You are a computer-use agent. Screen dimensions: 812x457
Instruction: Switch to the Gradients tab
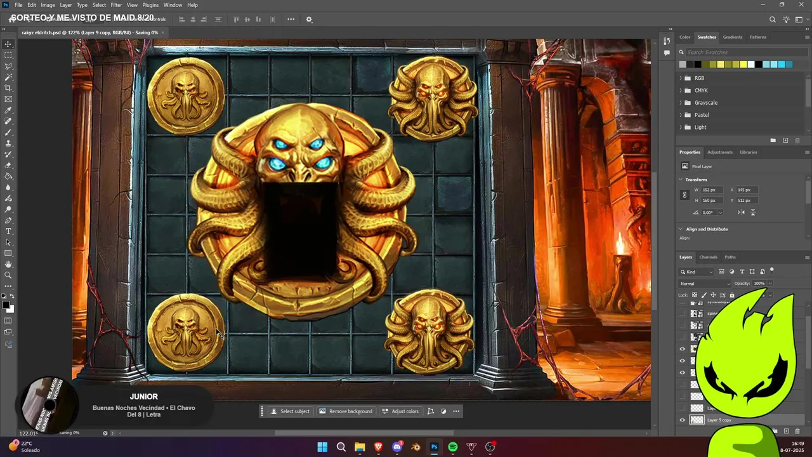click(733, 37)
